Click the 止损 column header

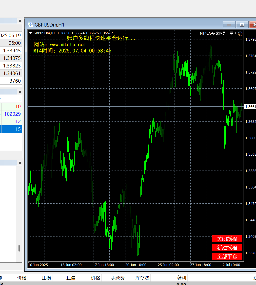(46, 278)
